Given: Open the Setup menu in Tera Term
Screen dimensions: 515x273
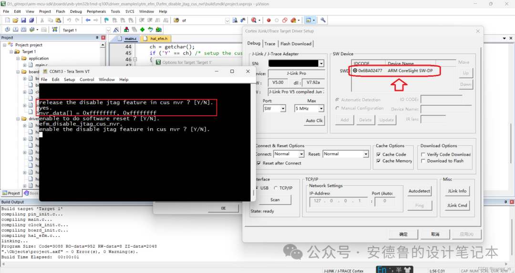Looking at the screenshot, I should click(70, 80).
